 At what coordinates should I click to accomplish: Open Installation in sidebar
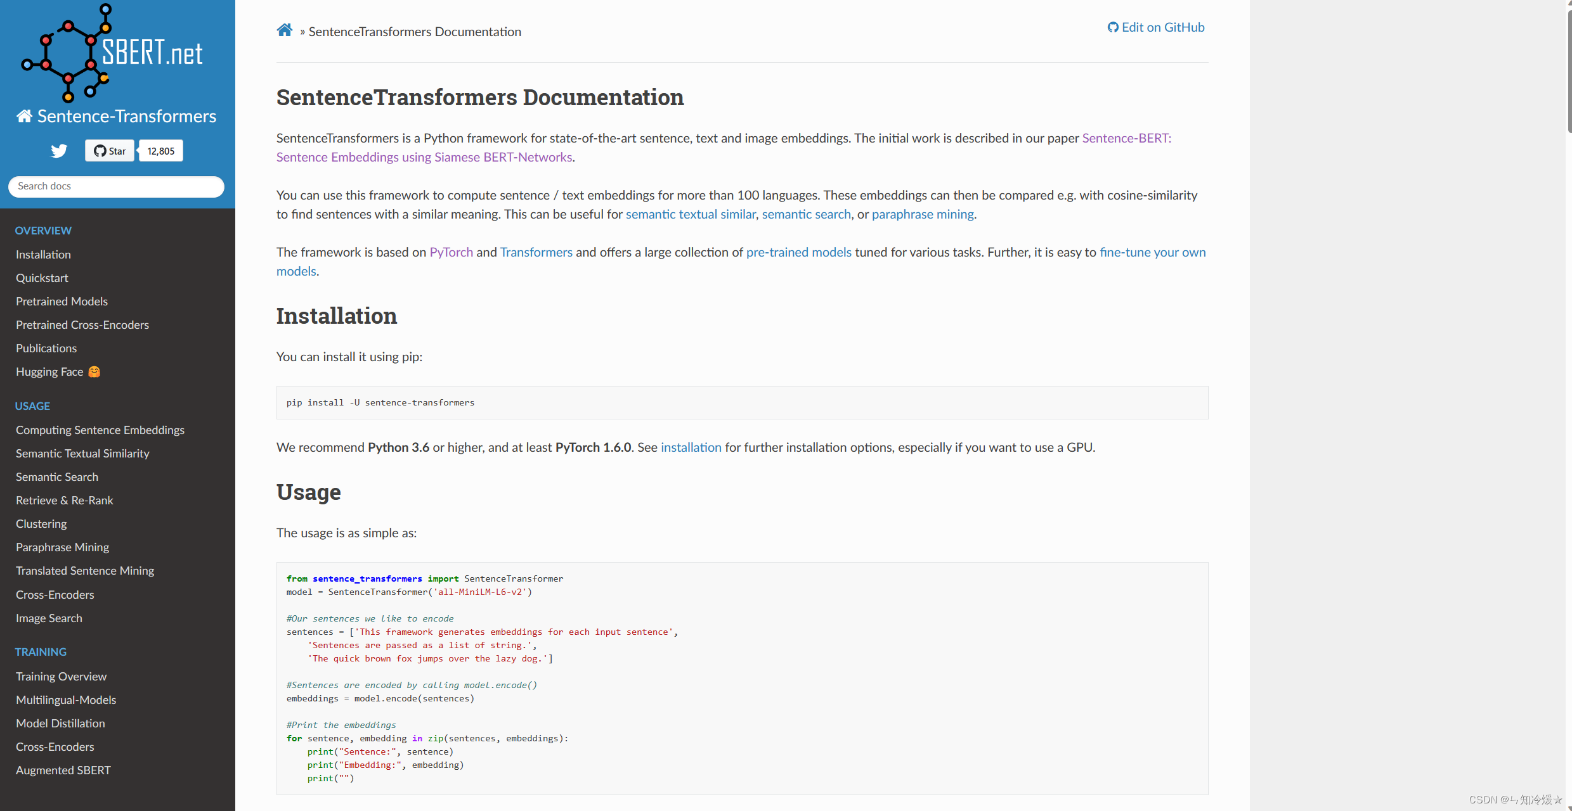click(x=43, y=254)
